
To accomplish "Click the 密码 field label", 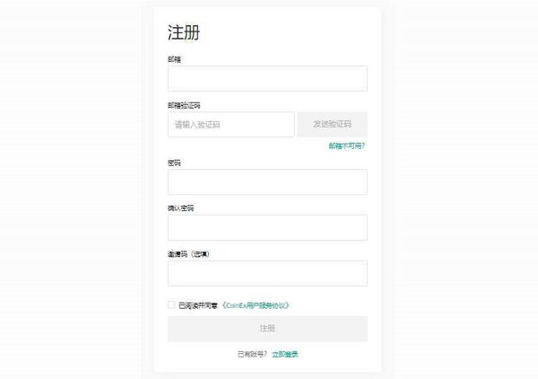I will tap(174, 163).
